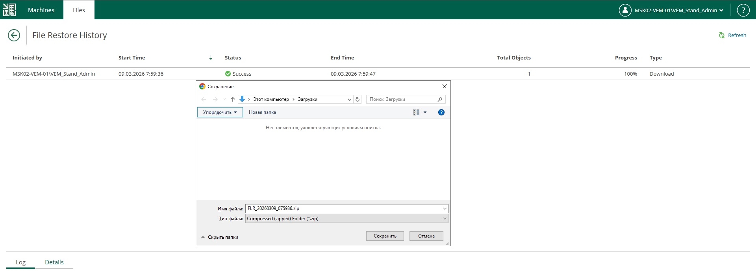Open the dialog help blue question icon
The width and height of the screenshot is (756, 273).
[441, 112]
